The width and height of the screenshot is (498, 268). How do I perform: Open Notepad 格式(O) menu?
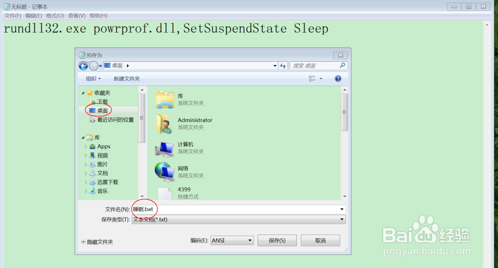[55, 15]
